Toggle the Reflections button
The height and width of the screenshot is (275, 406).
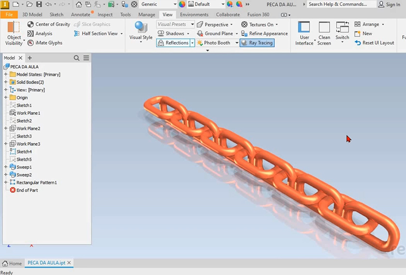(x=173, y=43)
